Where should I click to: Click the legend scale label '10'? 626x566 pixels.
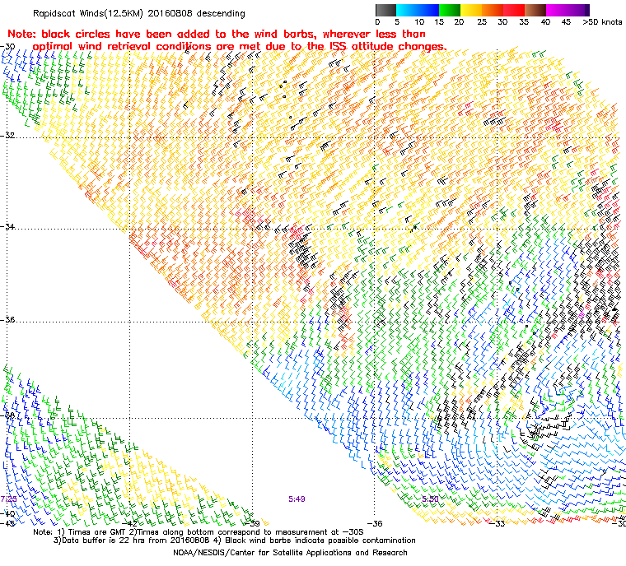click(418, 22)
